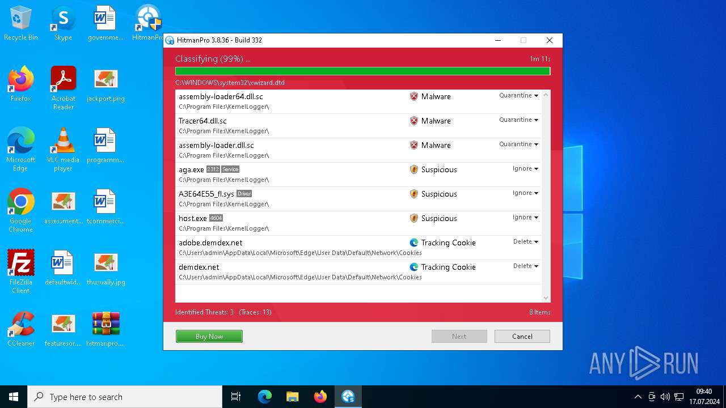The image size is (726, 408).
Task: Open Ignore dropdown for A3E64E55_fl.sys
Action: pyautogui.click(x=525, y=193)
